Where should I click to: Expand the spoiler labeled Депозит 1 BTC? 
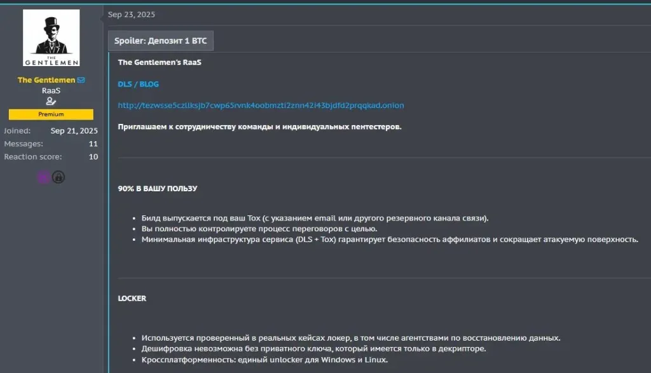161,40
